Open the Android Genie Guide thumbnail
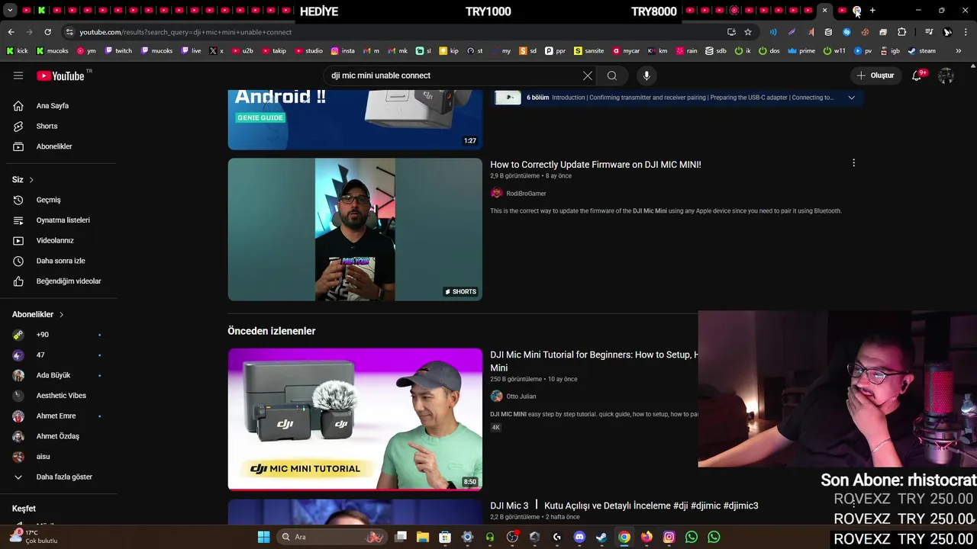The width and height of the screenshot is (977, 549). tap(355, 120)
